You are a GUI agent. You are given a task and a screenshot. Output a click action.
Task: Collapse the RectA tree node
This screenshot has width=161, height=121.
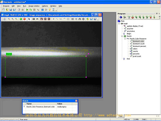122,36
